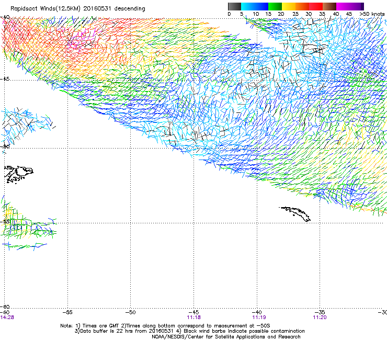
Task: Click the dark purple 45-50 knots color bar segment
Action: (357, 6)
